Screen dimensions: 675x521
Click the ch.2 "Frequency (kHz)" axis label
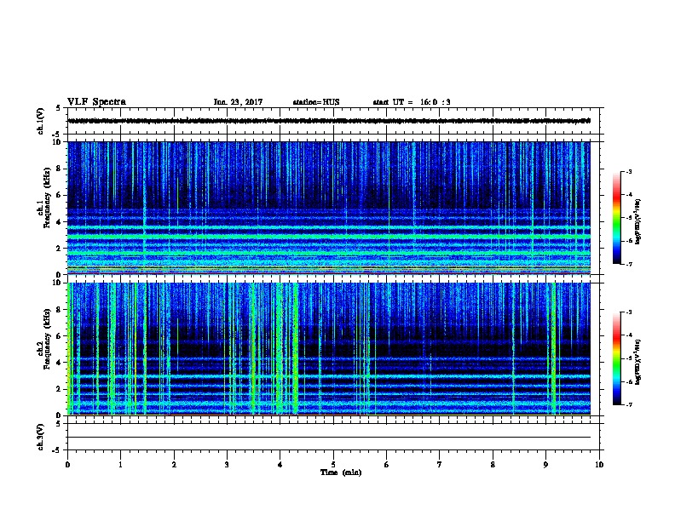click(x=47, y=339)
